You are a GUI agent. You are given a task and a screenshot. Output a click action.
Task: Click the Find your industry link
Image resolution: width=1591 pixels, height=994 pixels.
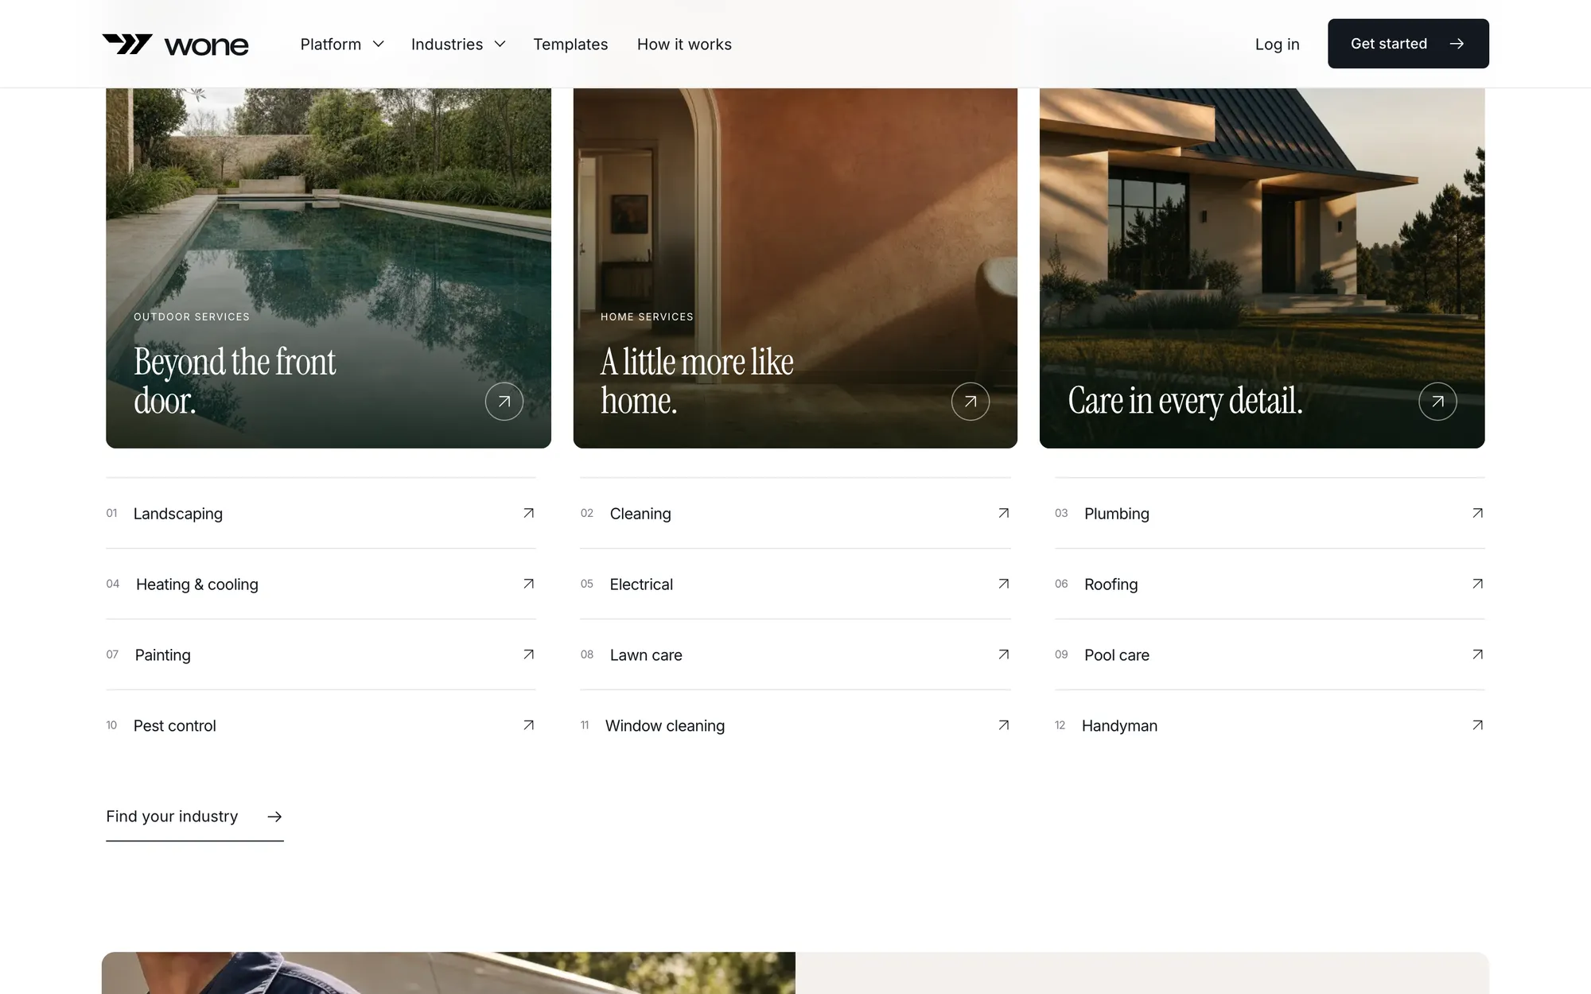click(195, 817)
